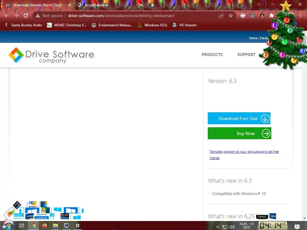Open the notification center icon
Image resolution: width=307 pixels, height=230 pixels.
pos(297,227)
